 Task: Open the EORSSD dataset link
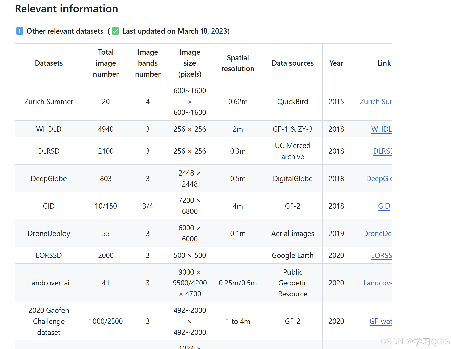(x=381, y=255)
